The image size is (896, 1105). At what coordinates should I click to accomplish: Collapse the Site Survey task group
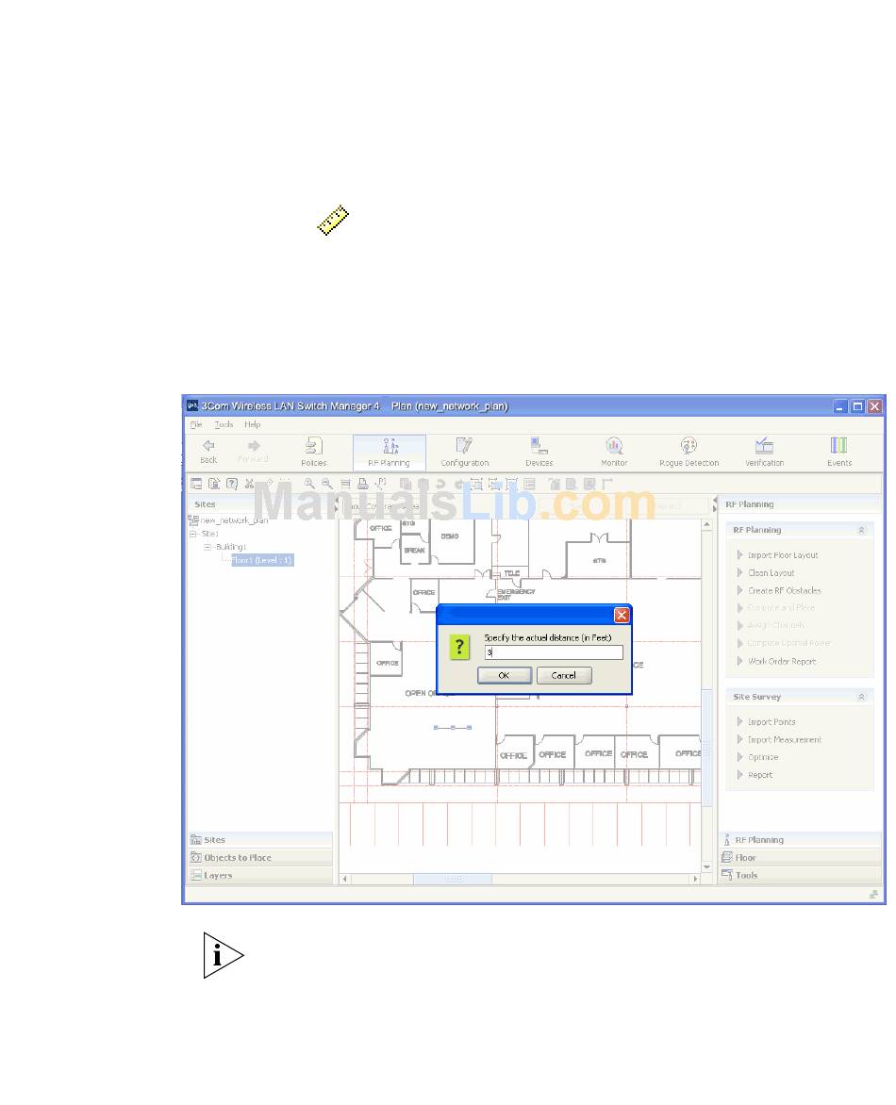[x=860, y=697]
